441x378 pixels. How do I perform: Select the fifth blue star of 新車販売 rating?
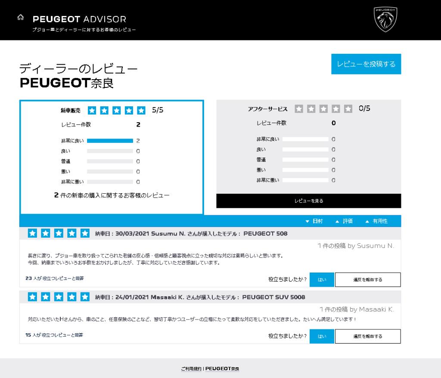[x=141, y=110]
